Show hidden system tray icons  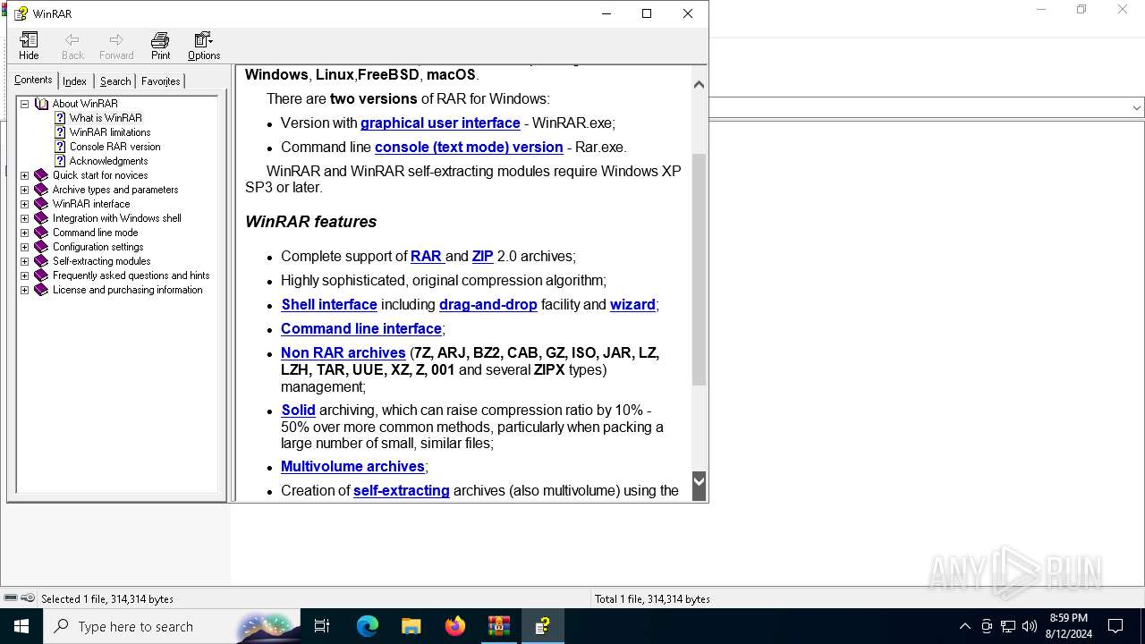pyautogui.click(x=964, y=626)
